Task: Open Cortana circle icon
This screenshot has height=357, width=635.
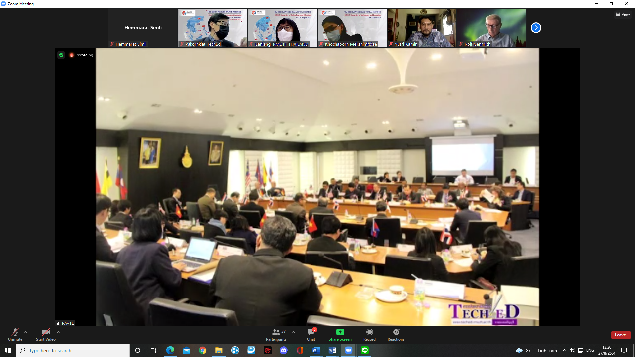Action: pos(138,350)
